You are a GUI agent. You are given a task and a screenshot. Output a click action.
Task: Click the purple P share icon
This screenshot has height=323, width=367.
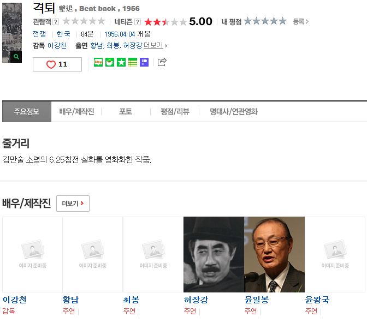click(144, 62)
